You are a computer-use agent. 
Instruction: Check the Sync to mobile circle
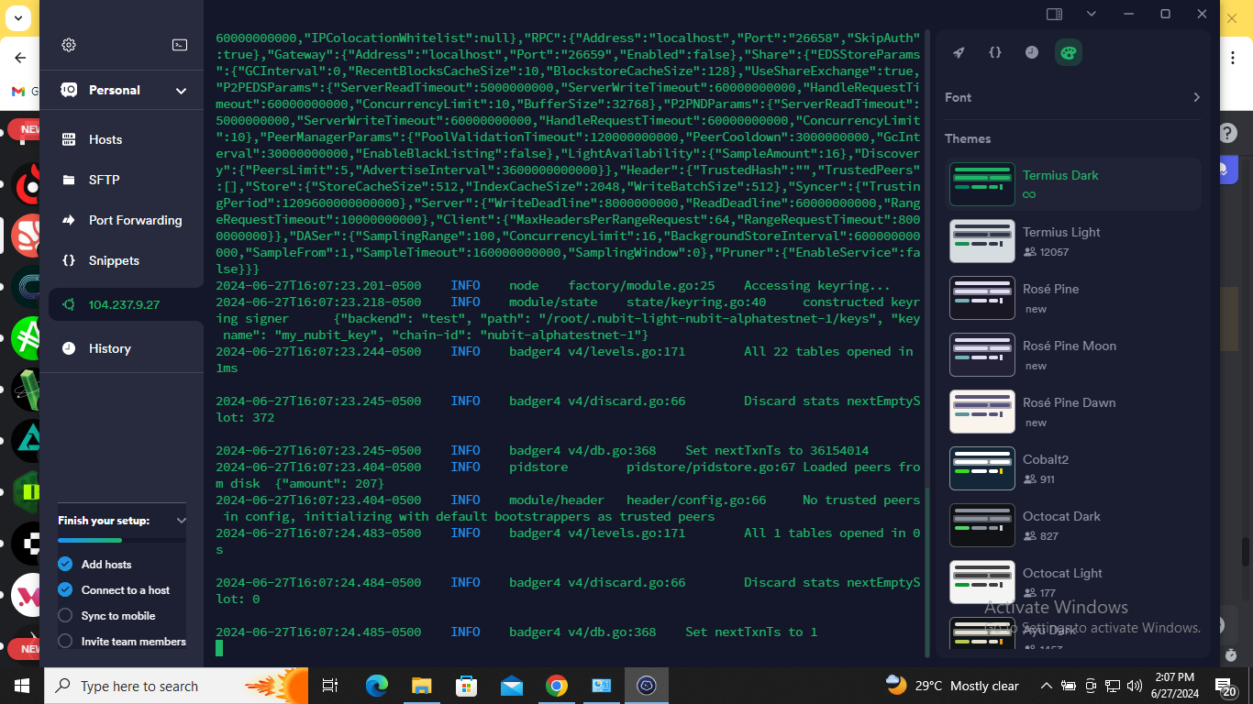pos(65,616)
